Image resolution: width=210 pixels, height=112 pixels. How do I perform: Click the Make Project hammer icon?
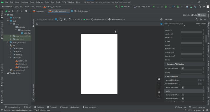click(x=116, y=7)
